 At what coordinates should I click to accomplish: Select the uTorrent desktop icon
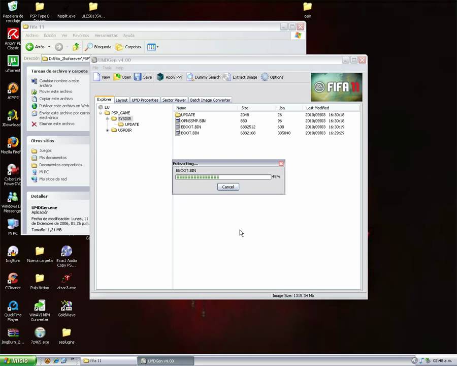[x=13, y=64]
